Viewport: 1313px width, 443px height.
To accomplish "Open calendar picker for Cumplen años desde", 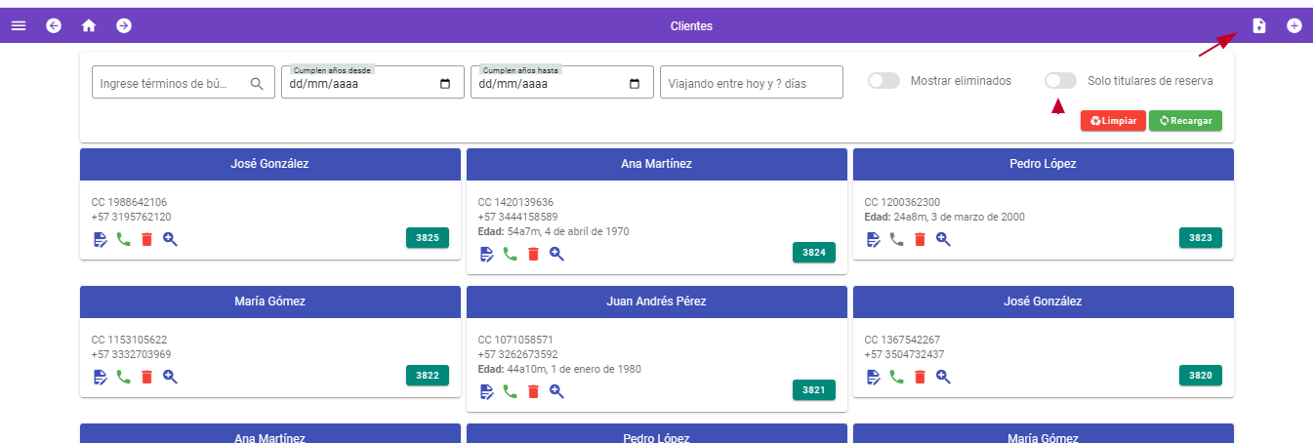I will pyautogui.click(x=445, y=84).
